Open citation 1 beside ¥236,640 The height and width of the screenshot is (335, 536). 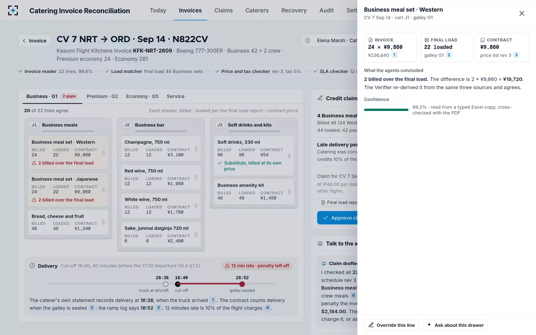(x=394, y=55)
